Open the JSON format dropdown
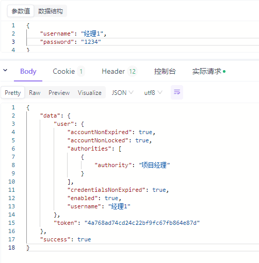Screen dimensions: 259x263 122,93
